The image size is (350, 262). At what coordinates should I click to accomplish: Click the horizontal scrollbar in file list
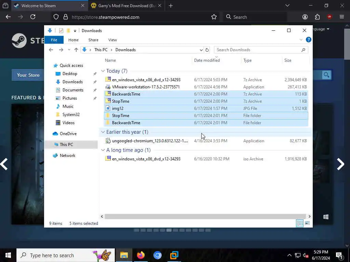click(205, 216)
